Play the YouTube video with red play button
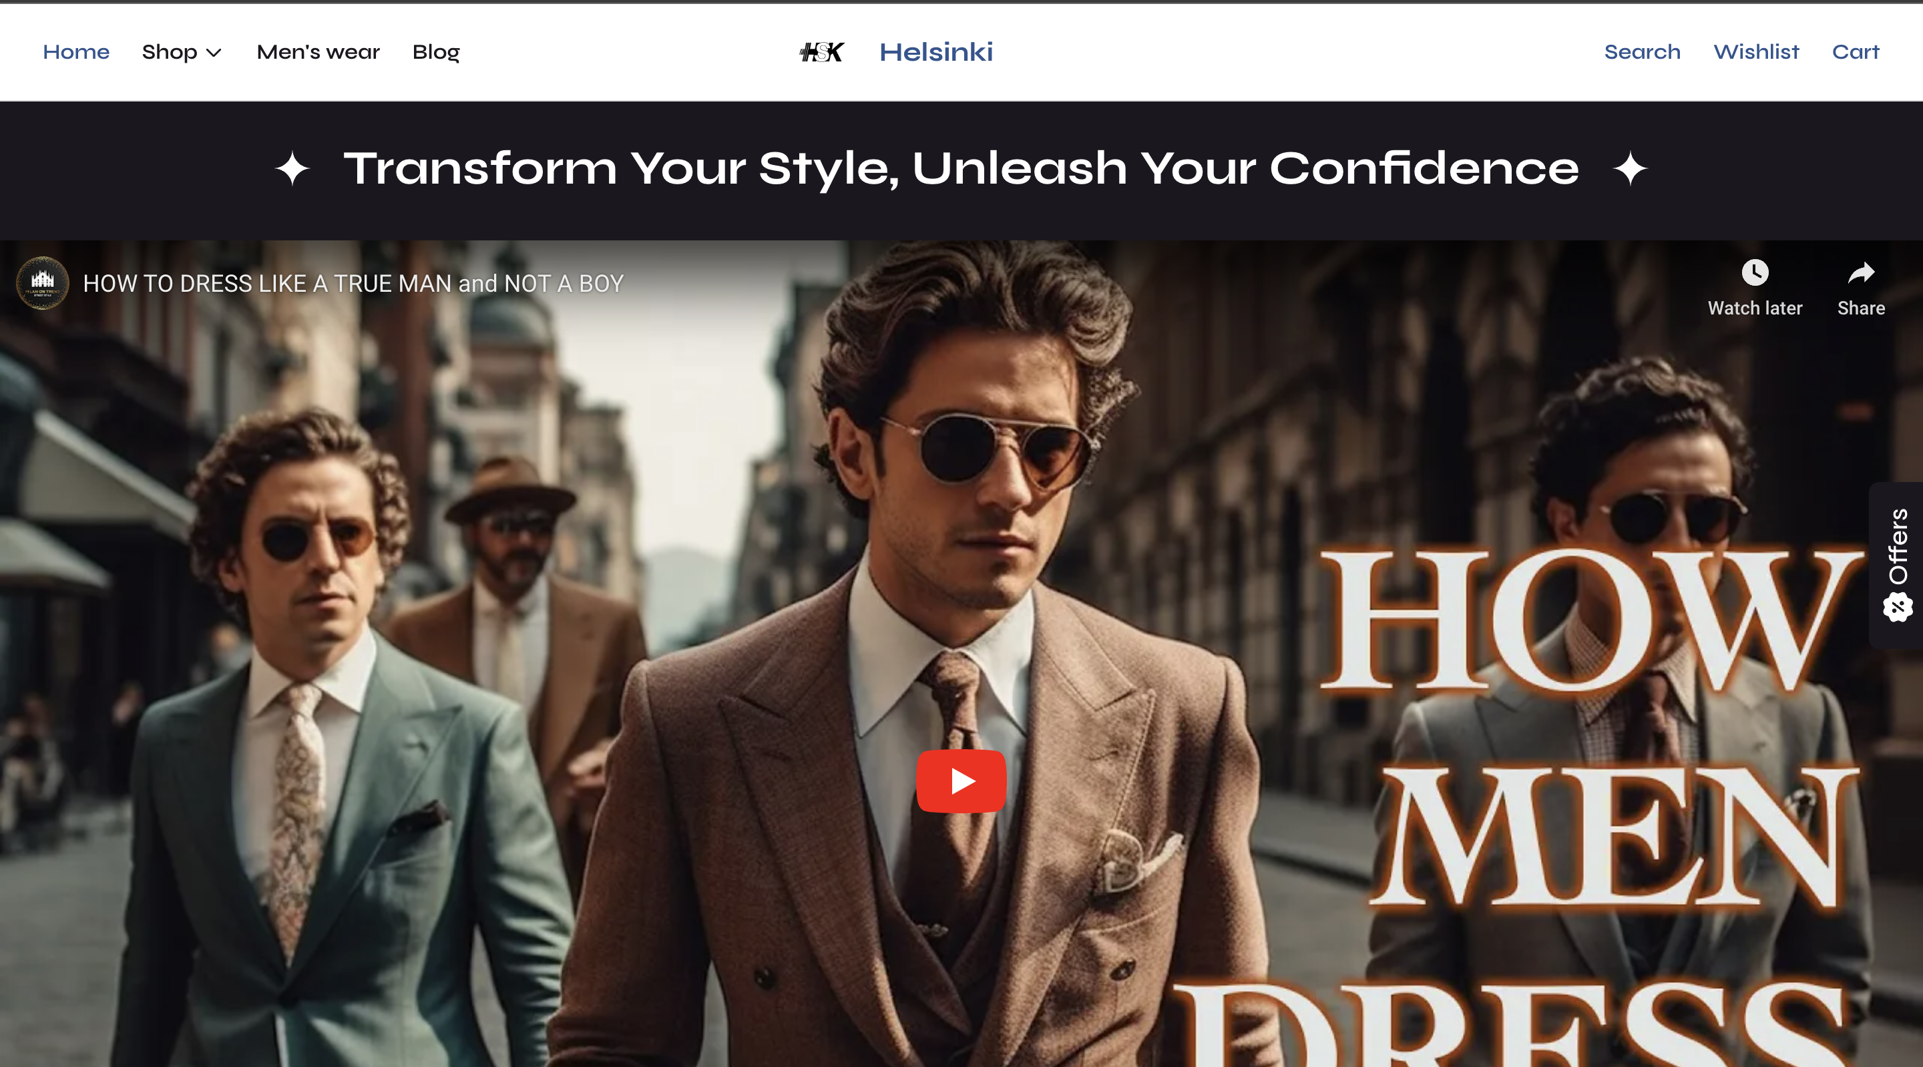This screenshot has height=1067, width=1923. (961, 781)
